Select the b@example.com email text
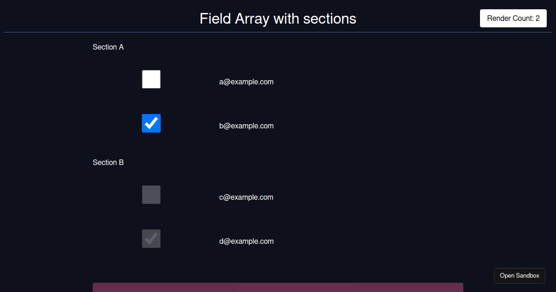 pos(246,126)
